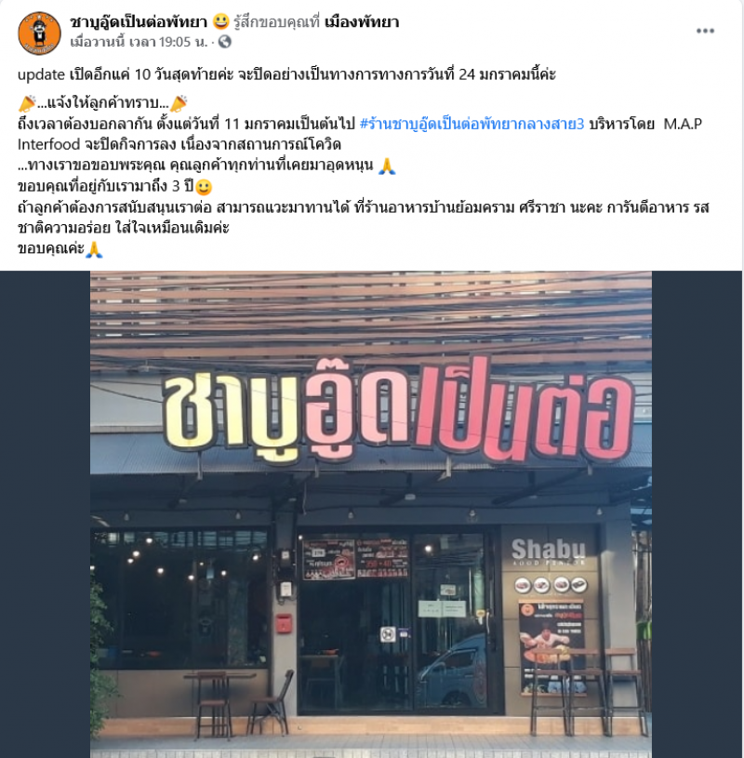Click the globe public privacy icon
Viewport: 744px width, 758px height.
coord(224,42)
